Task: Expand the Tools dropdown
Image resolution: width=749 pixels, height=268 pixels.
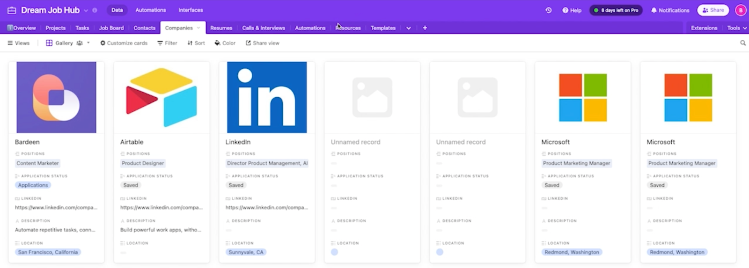Action: (x=737, y=28)
